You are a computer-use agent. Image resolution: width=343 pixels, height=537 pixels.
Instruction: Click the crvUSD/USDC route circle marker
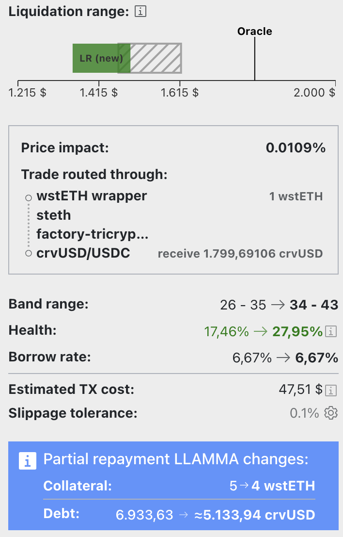click(x=29, y=253)
